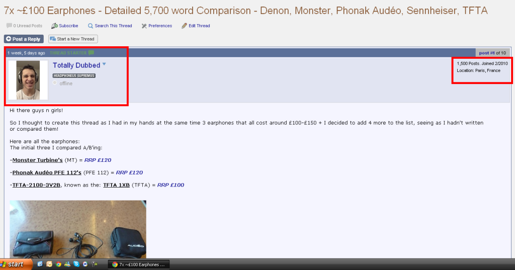Image resolution: width=515 pixels, height=270 pixels.
Task: Expand the Totally Dubbed user dropdown arrow
Action: 104,64
